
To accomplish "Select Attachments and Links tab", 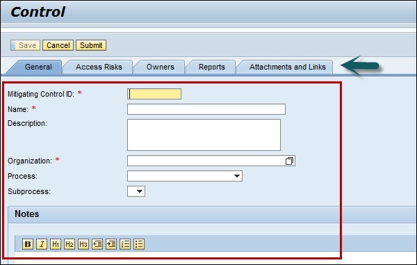I will pos(288,67).
